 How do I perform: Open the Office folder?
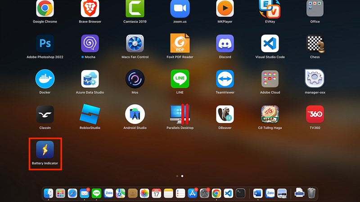(x=315, y=8)
